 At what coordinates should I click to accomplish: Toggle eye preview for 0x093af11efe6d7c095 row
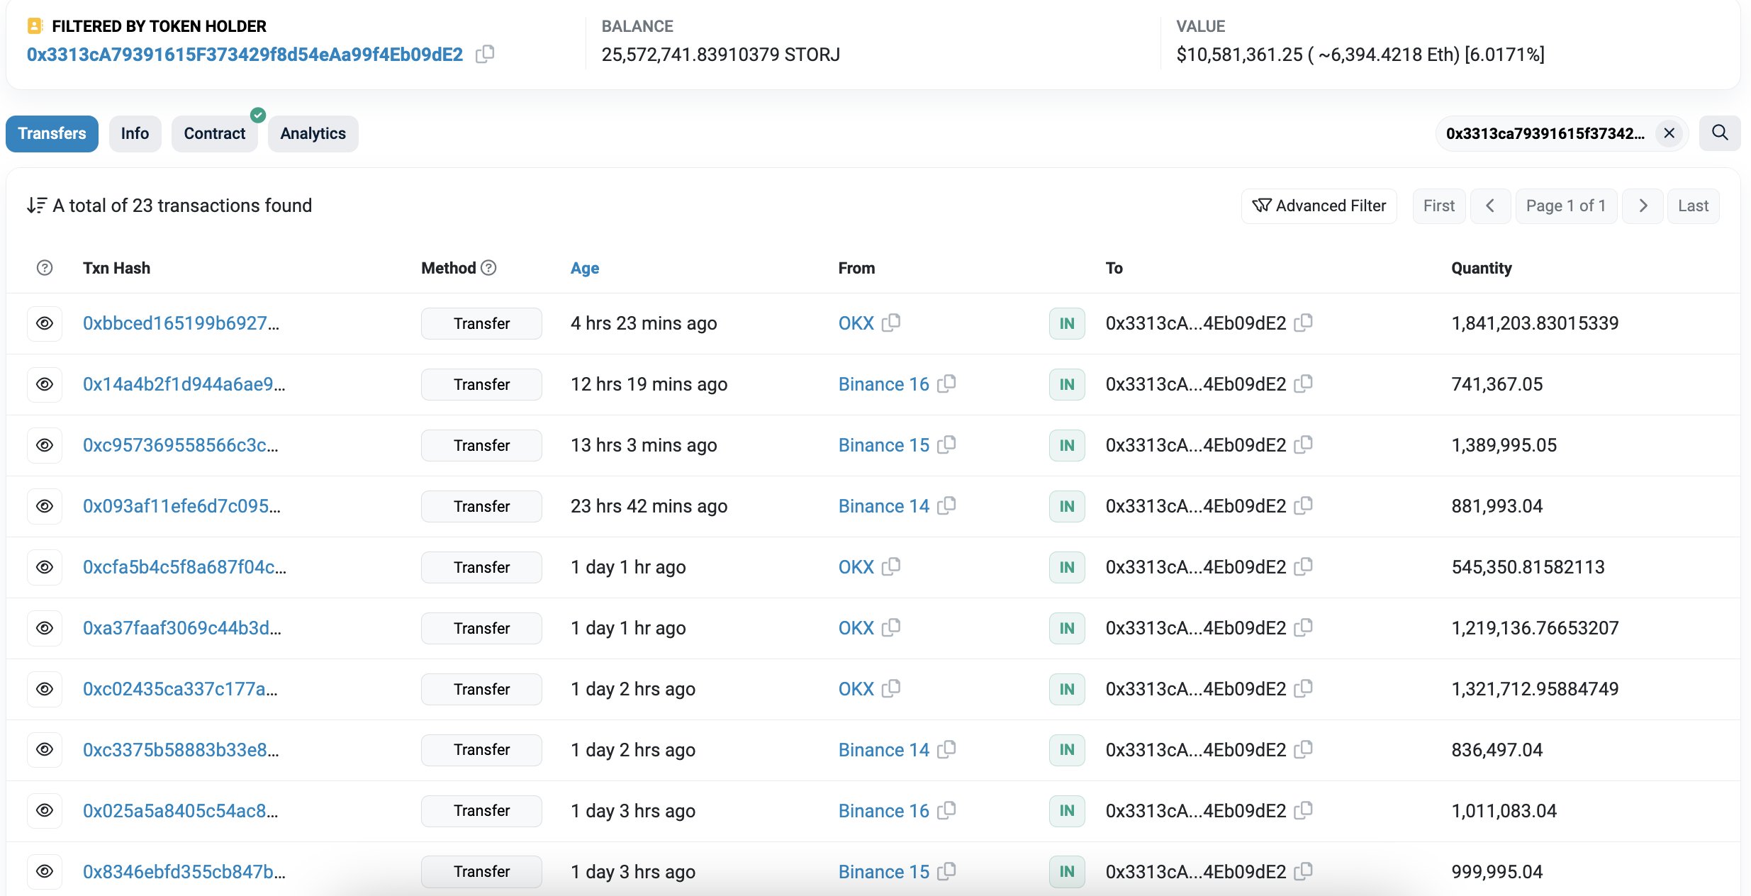pos(45,506)
